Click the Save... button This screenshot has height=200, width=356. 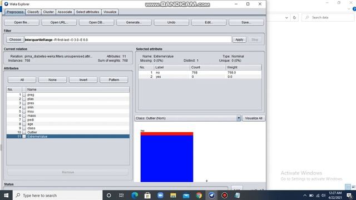(246, 22)
